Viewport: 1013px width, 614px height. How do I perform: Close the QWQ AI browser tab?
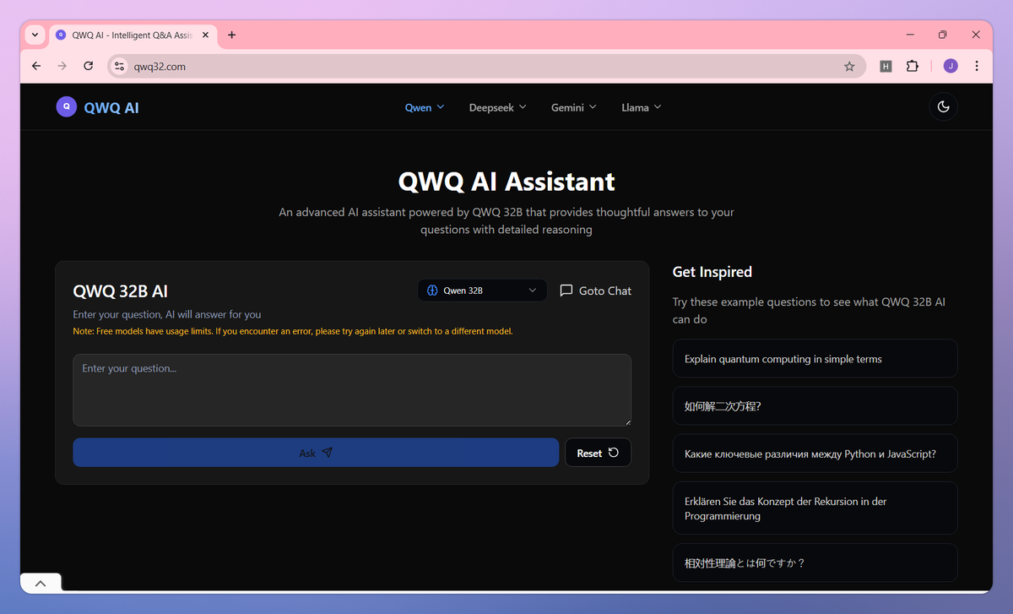[x=205, y=35]
